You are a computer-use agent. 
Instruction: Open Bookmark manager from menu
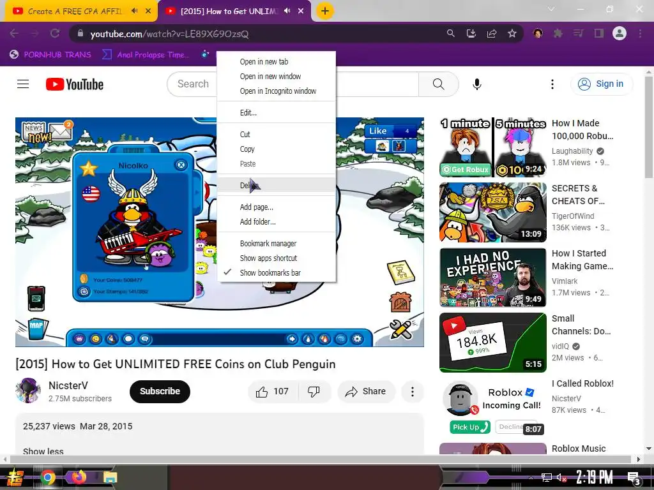point(277,243)
